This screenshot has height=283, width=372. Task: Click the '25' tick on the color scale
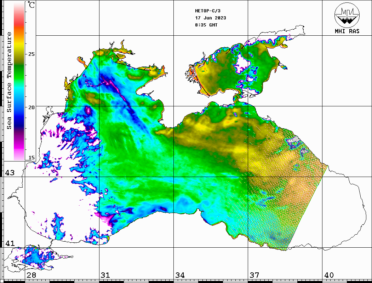31,54
